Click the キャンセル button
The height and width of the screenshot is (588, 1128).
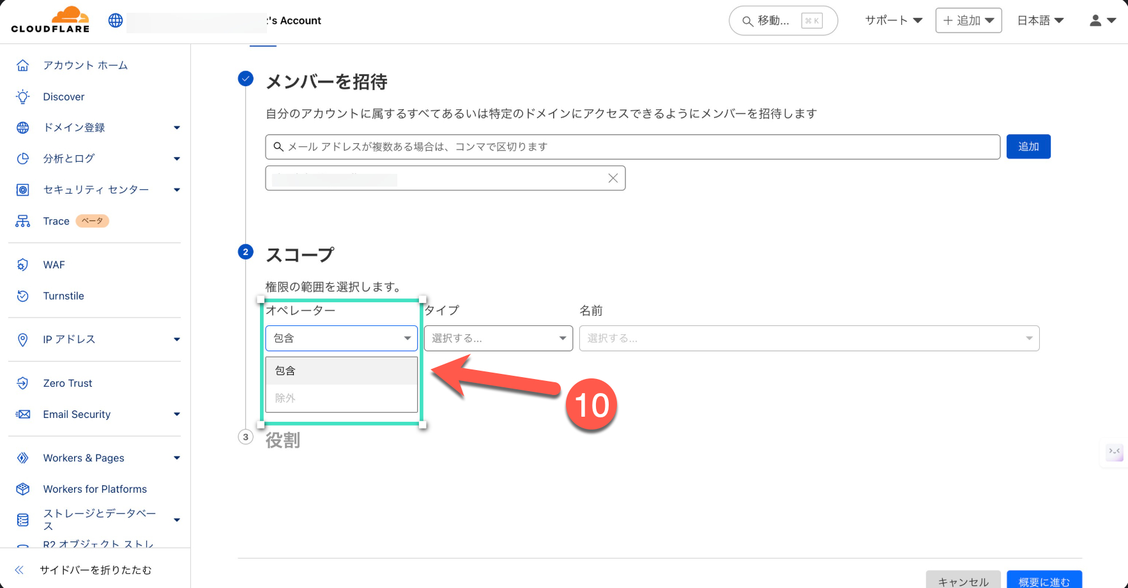[x=963, y=580]
